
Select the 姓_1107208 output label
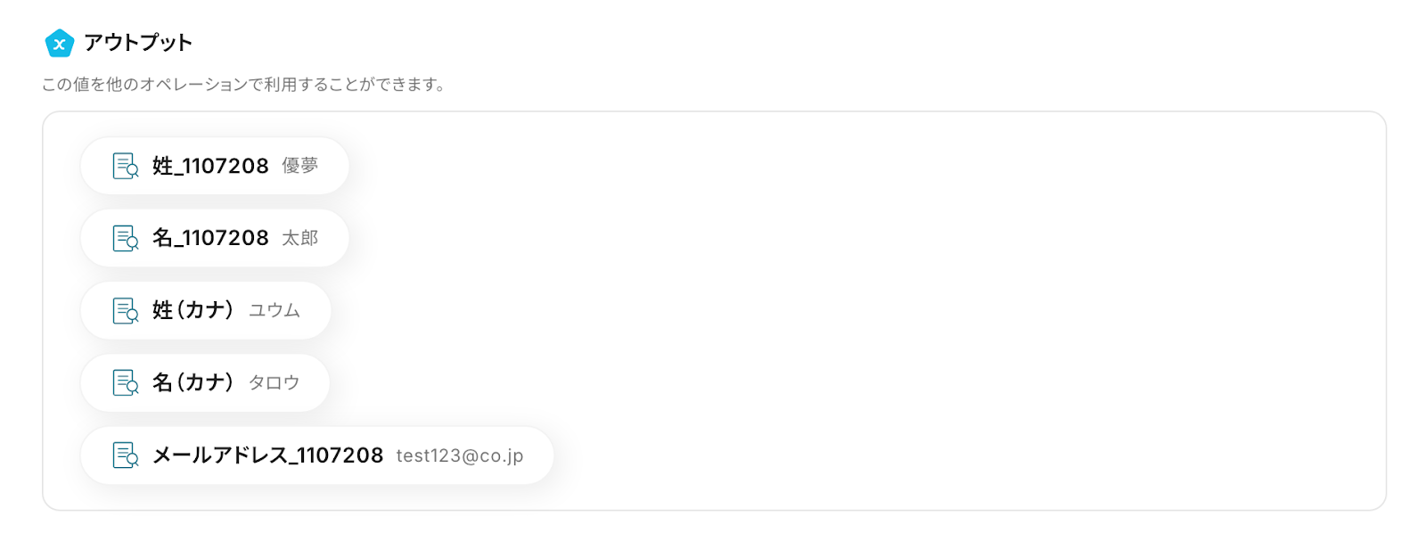pos(210,166)
